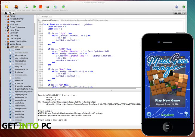Select the sound assets filter icon
Image resolution: width=195 pixels, height=137 pixels.
pyautogui.click(x=14, y=13)
